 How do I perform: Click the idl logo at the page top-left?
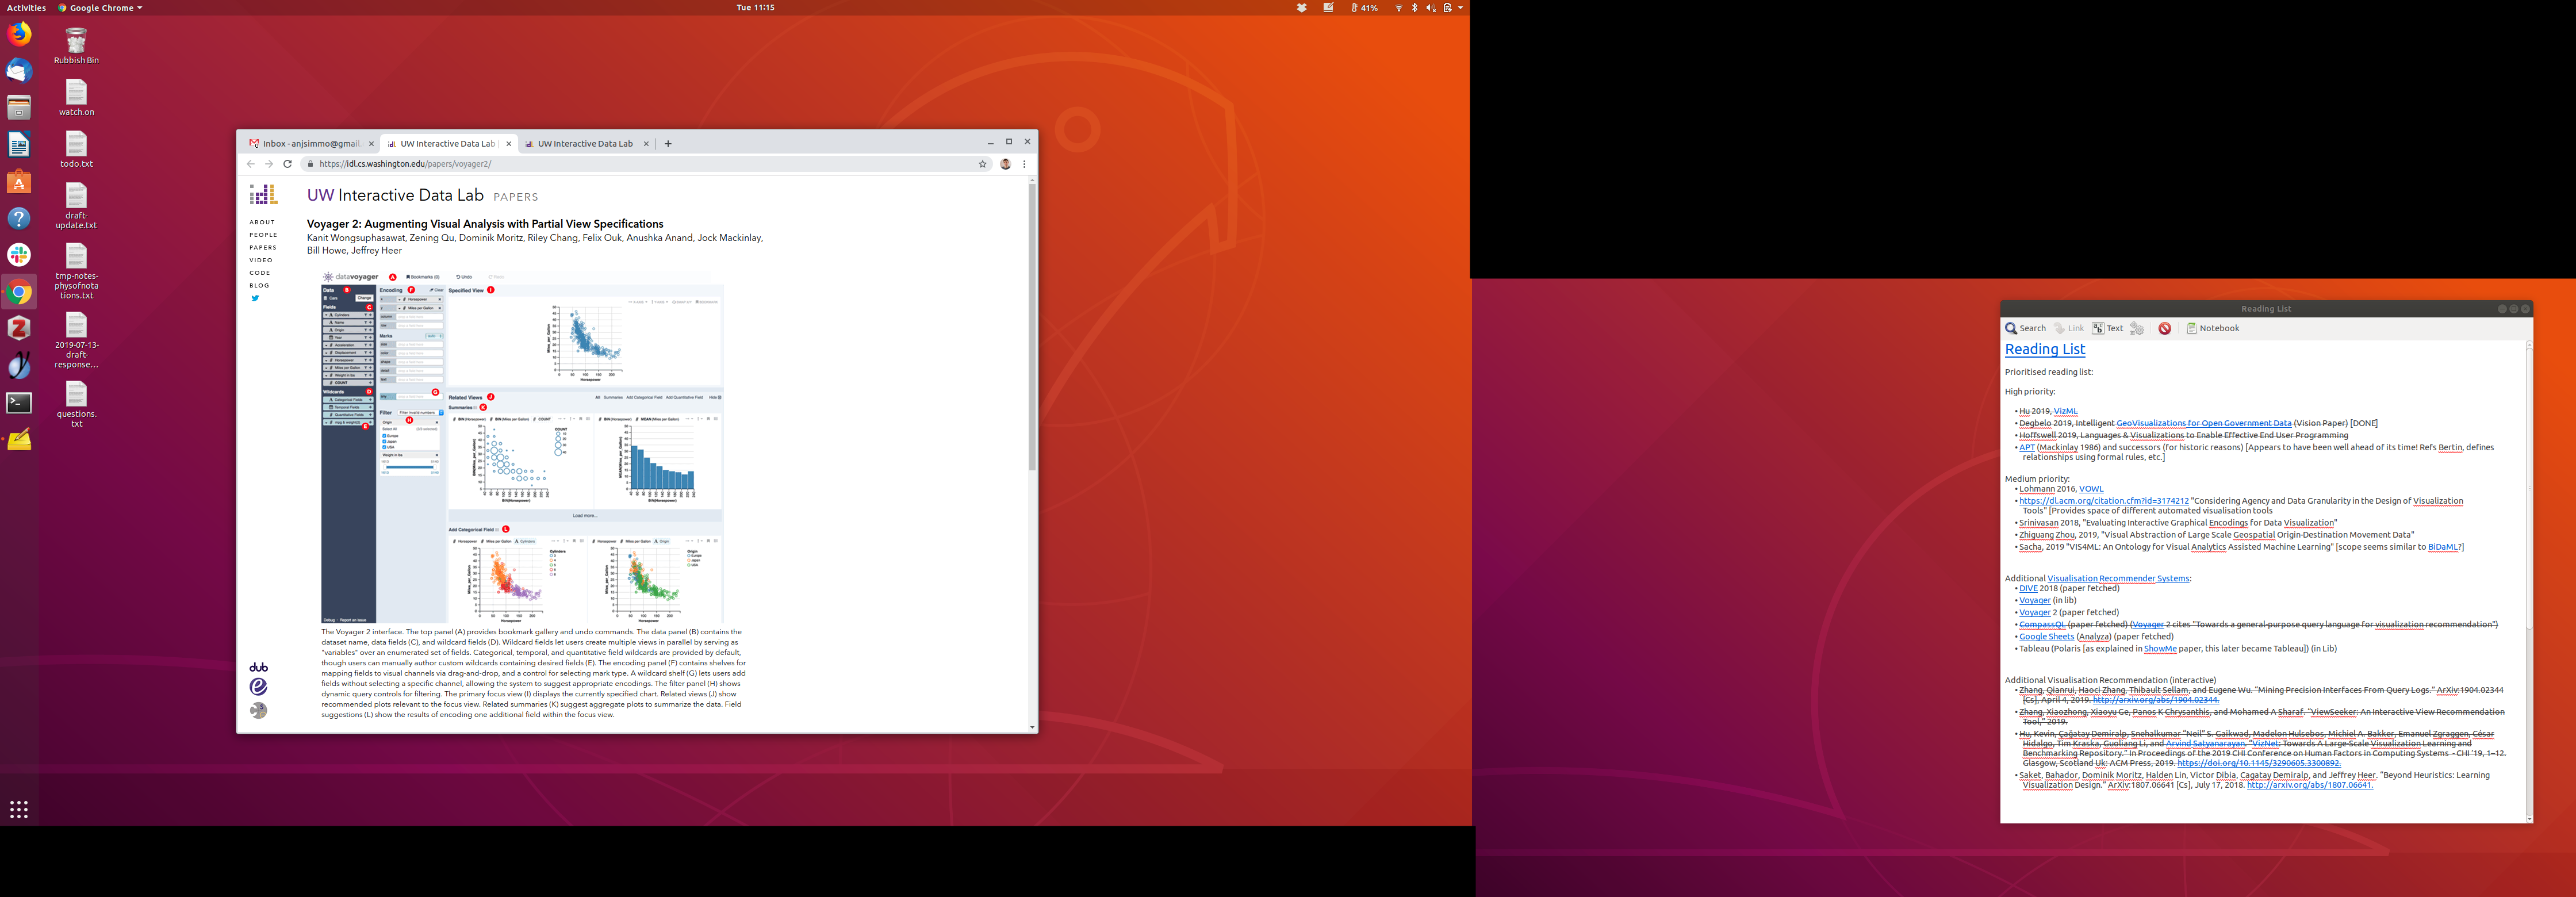(x=263, y=194)
